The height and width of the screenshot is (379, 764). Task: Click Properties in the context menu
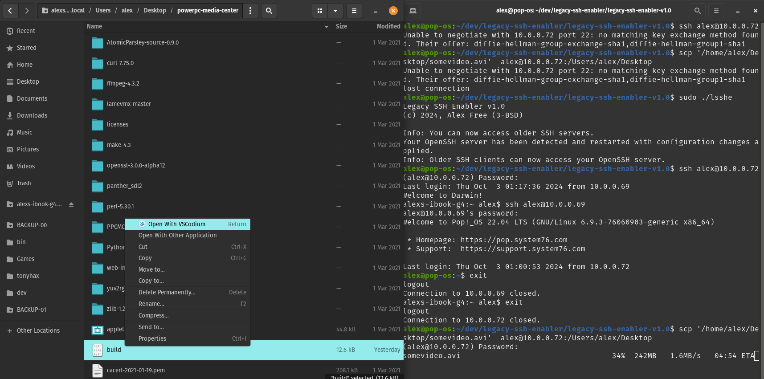[x=152, y=338]
